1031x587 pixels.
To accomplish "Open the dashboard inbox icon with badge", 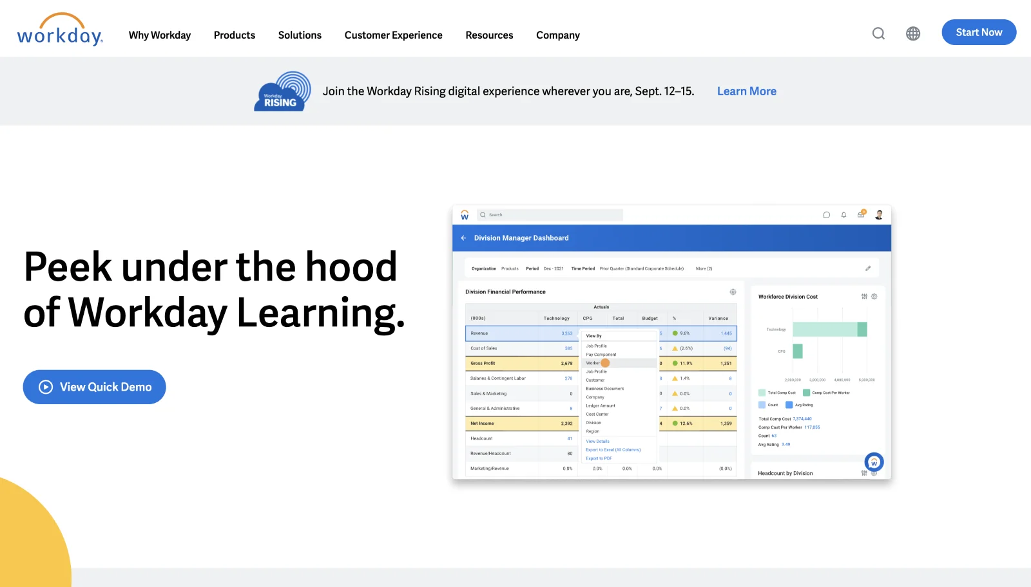I will 862,214.
